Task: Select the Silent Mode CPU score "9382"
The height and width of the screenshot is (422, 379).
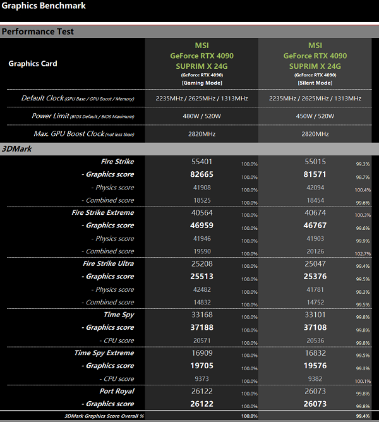Action: (315, 379)
